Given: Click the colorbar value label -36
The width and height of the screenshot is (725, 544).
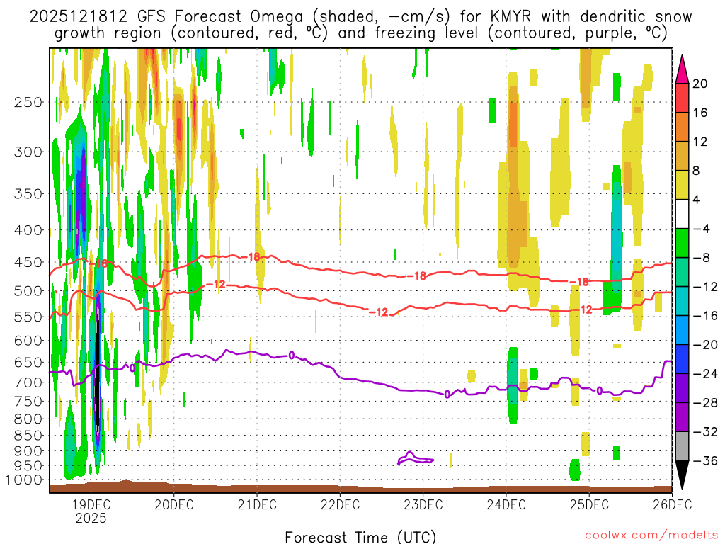Looking at the screenshot, I should point(704,460).
